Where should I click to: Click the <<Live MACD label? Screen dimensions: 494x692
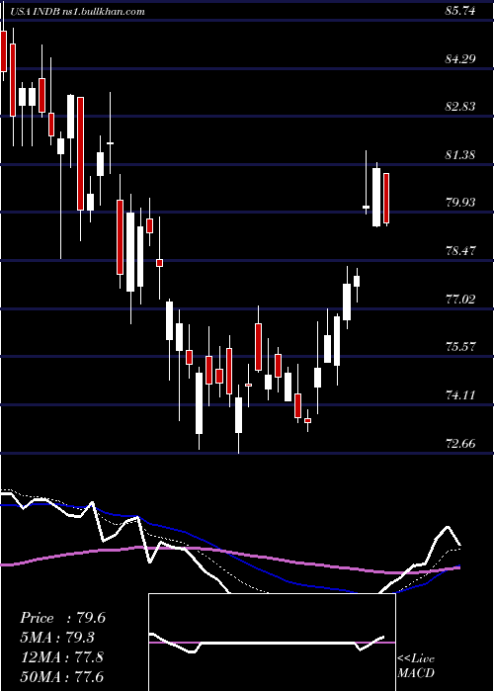416,666
